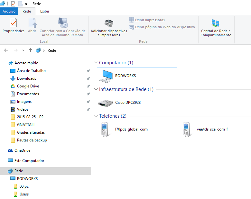Select RODWORKS under Rede in the sidebar
Viewport: 251px width, 199px height.
tap(24, 179)
